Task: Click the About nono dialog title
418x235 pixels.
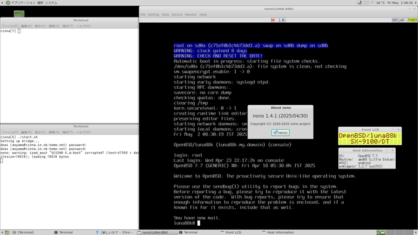Action: (281, 108)
